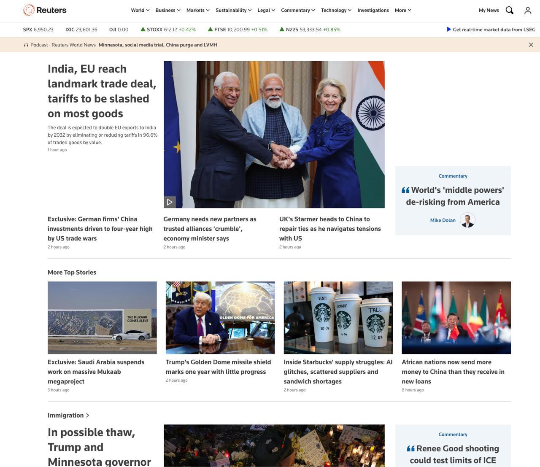Open the search magnifier icon
This screenshot has height=467, width=540.
coord(509,11)
